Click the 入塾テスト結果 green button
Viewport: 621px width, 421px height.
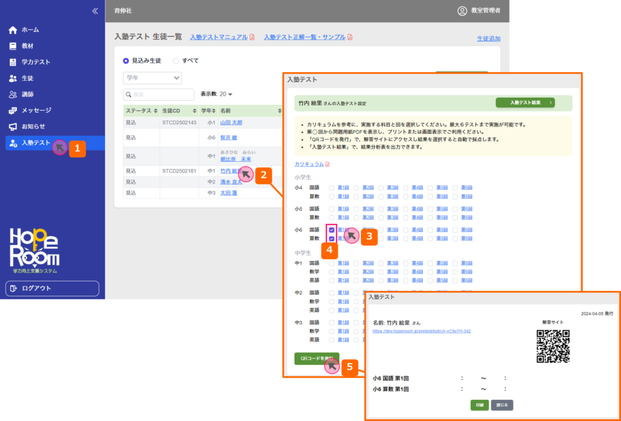(525, 103)
